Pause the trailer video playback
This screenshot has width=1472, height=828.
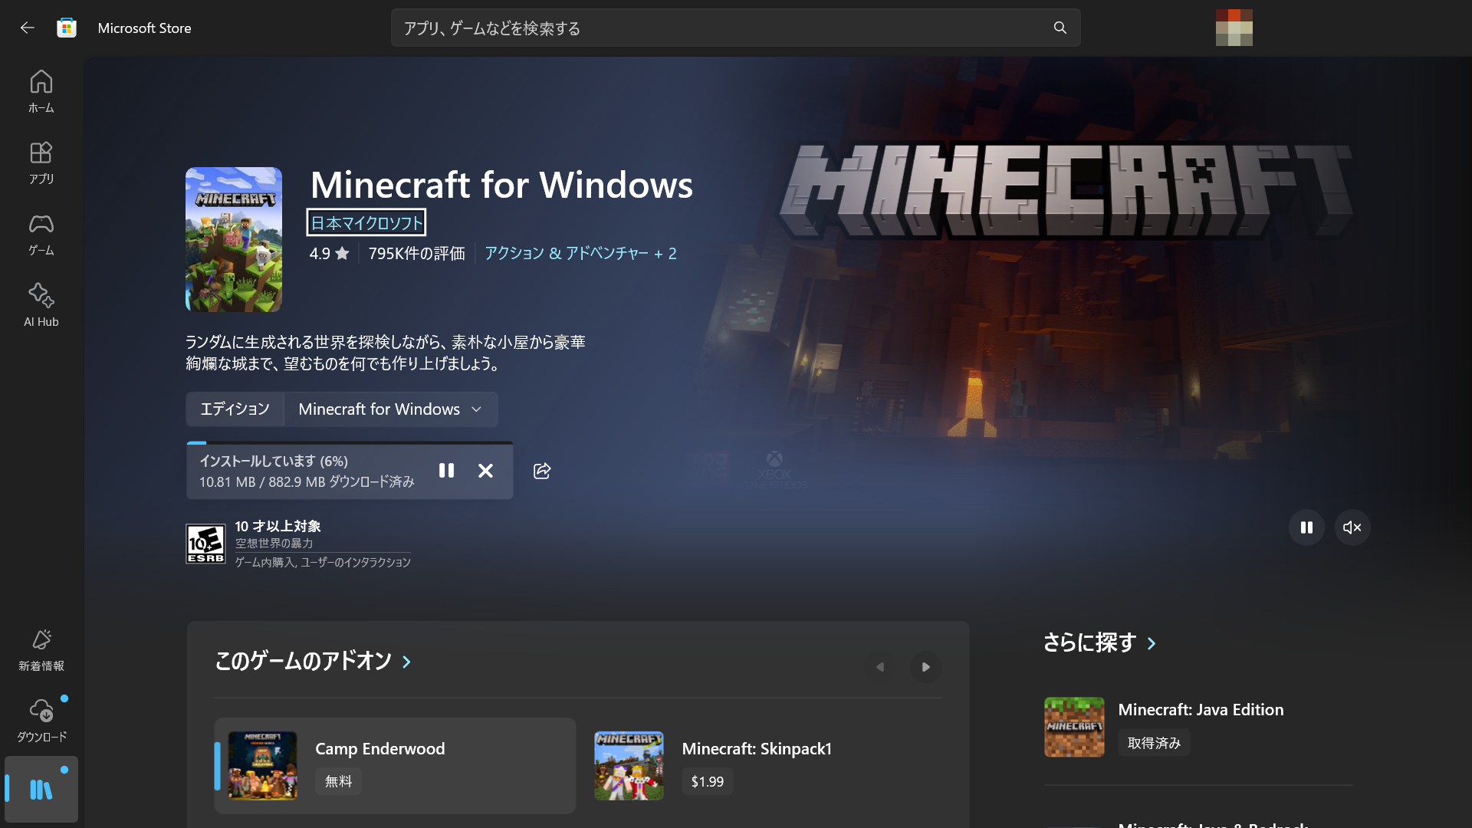coord(1307,527)
